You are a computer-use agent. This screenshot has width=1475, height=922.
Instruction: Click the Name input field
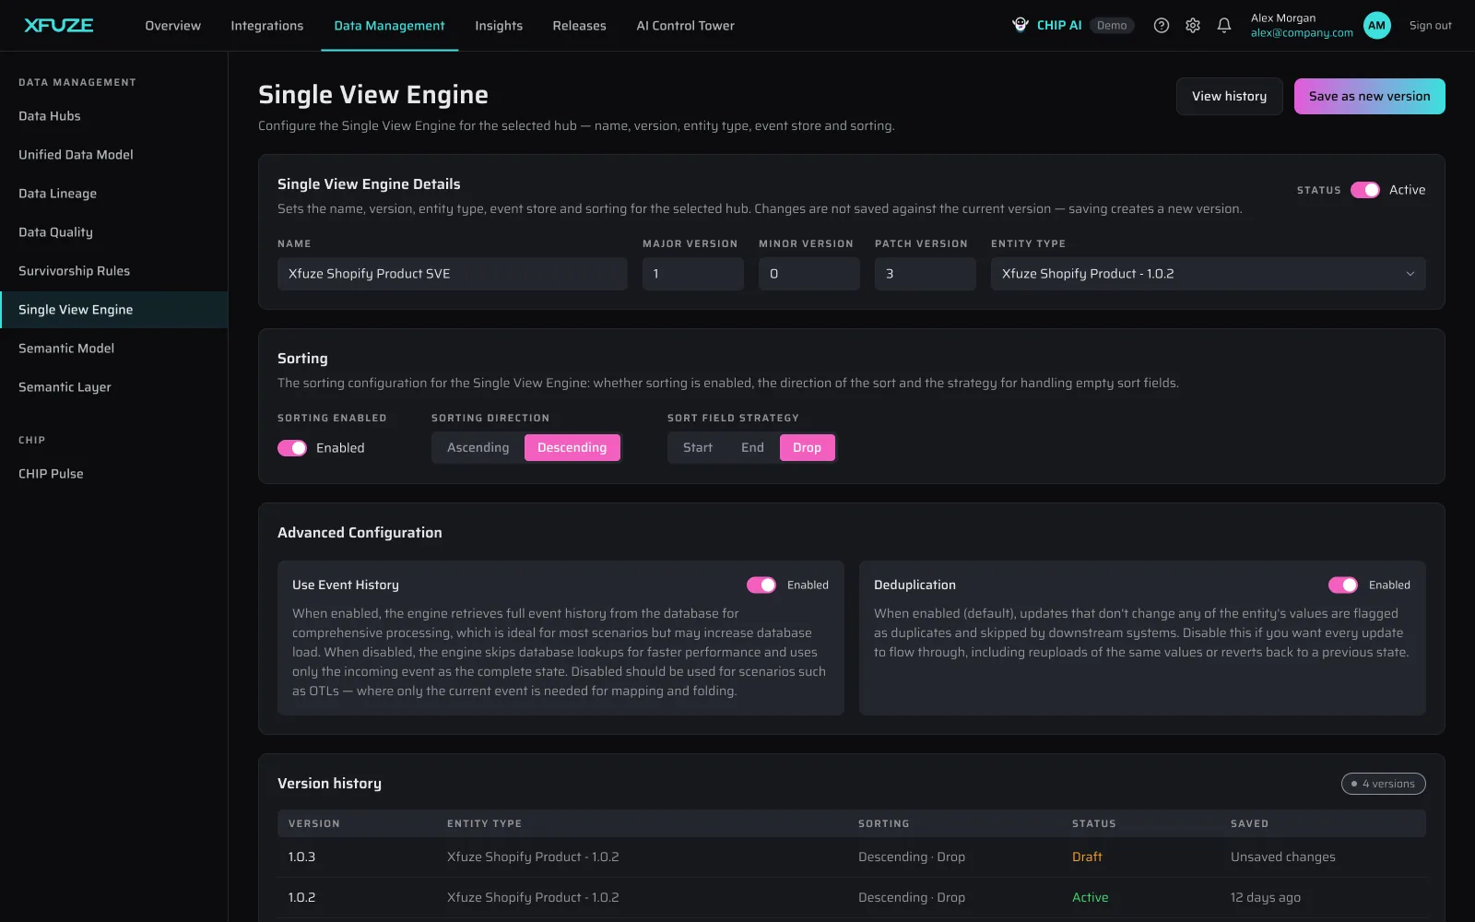[x=452, y=274]
